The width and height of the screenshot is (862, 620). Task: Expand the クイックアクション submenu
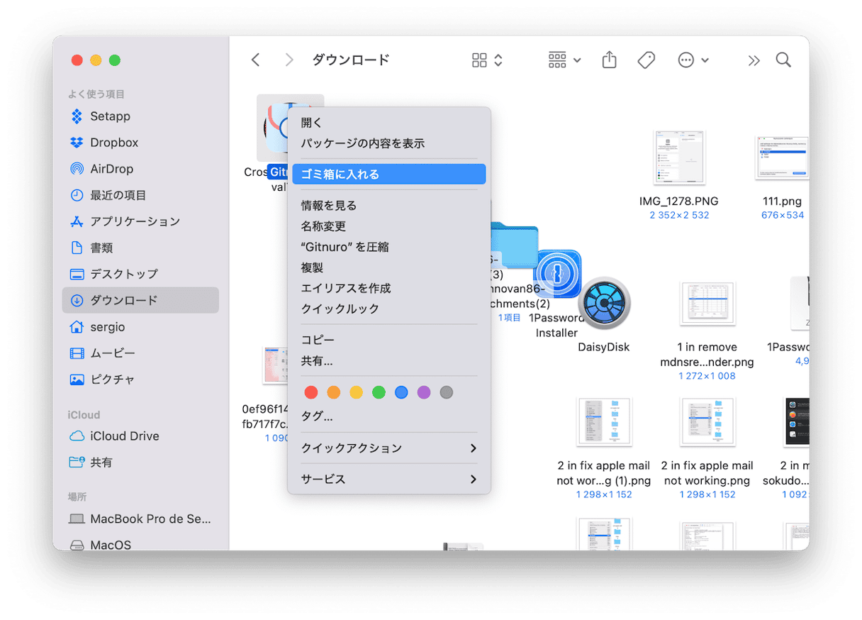coord(388,448)
